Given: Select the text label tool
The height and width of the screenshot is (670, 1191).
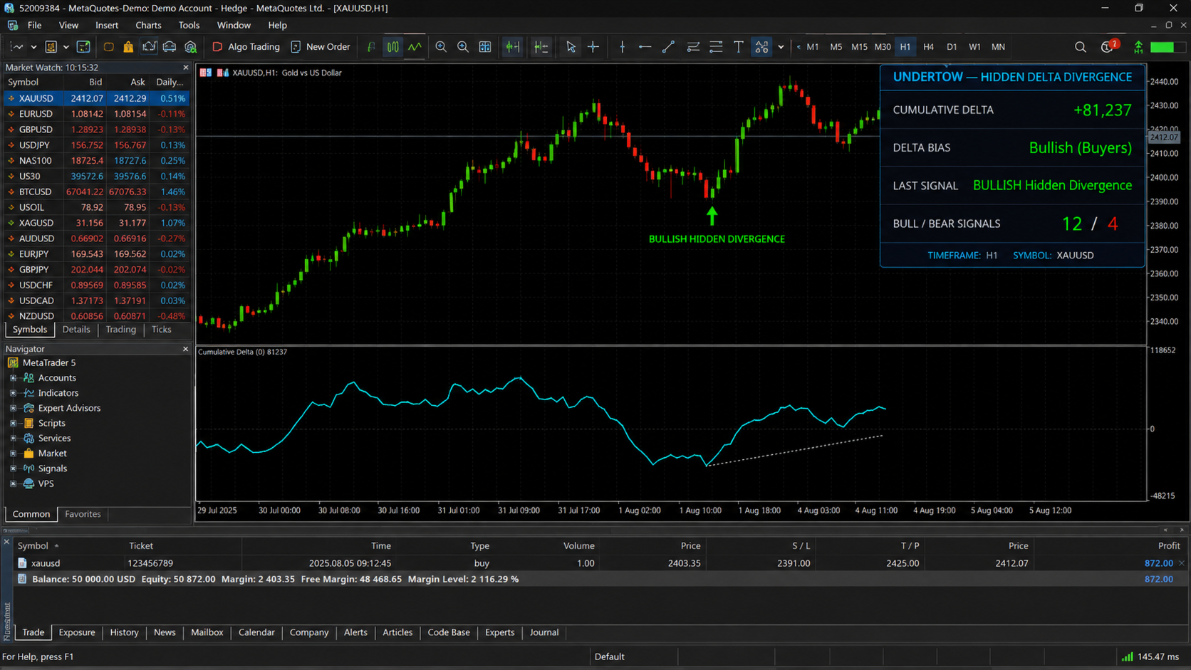Looking at the screenshot, I should (739, 47).
